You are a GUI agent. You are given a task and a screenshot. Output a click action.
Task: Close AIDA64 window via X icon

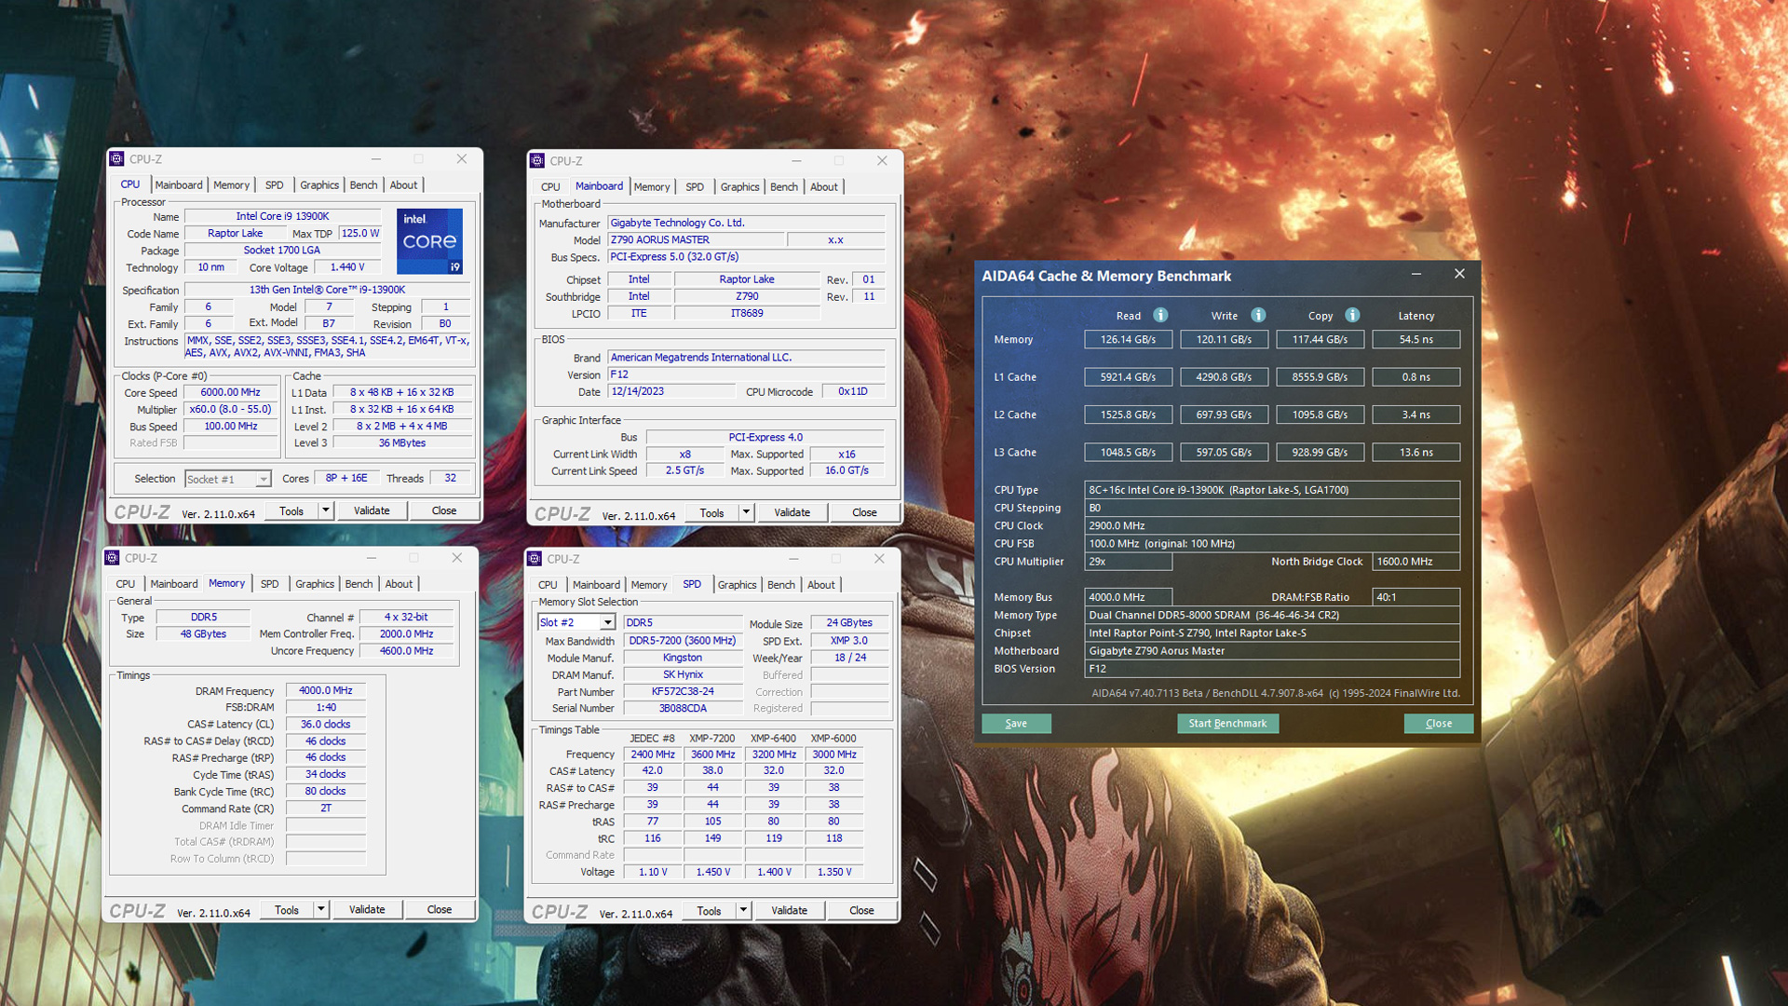(1459, 274)
